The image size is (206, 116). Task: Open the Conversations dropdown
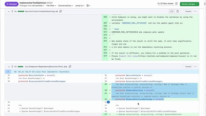[65, 6]
